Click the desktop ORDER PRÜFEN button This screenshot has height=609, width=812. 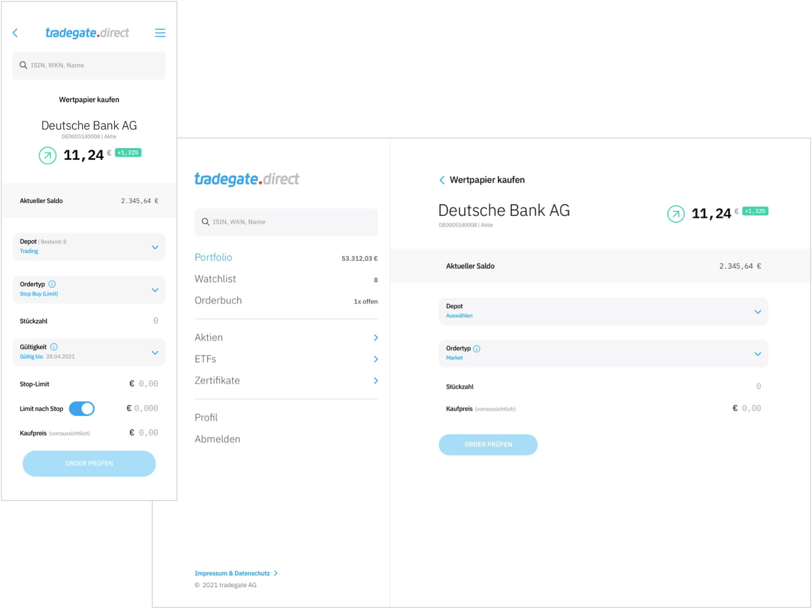[488, 444]
